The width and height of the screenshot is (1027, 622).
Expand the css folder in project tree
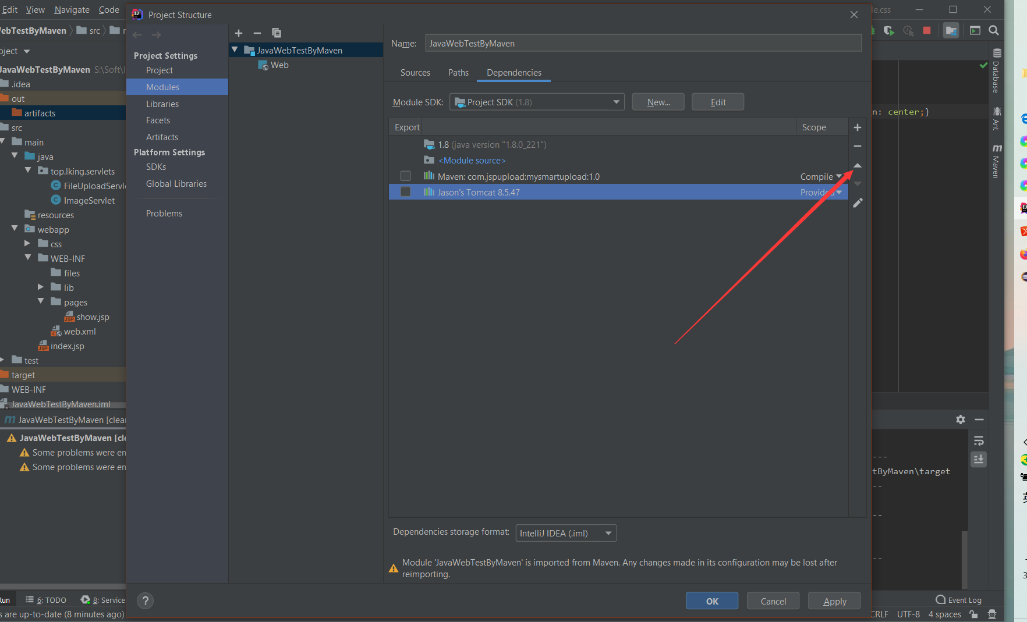click(27, 243)
